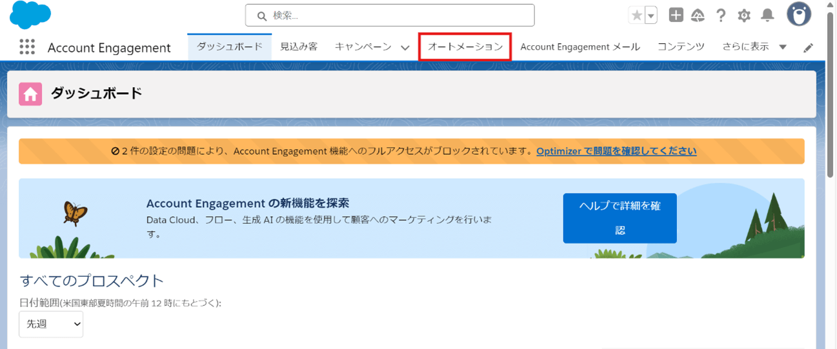Follow the Optimizer で問題を確認してください link

616,151
